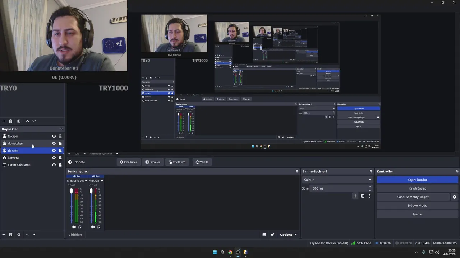Open the audio mixer Options dropdown
Image resolution: width=460 pixels, height=258 pixels.
coord(289,235)
